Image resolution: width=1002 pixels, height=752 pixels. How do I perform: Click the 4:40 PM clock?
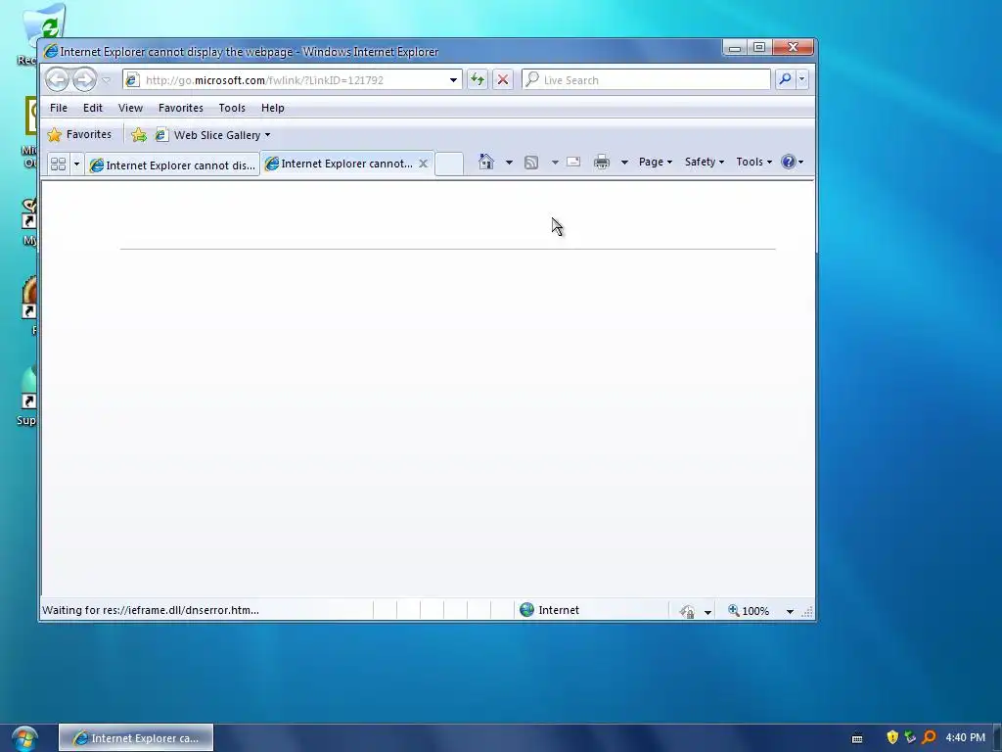click(965, 738)
